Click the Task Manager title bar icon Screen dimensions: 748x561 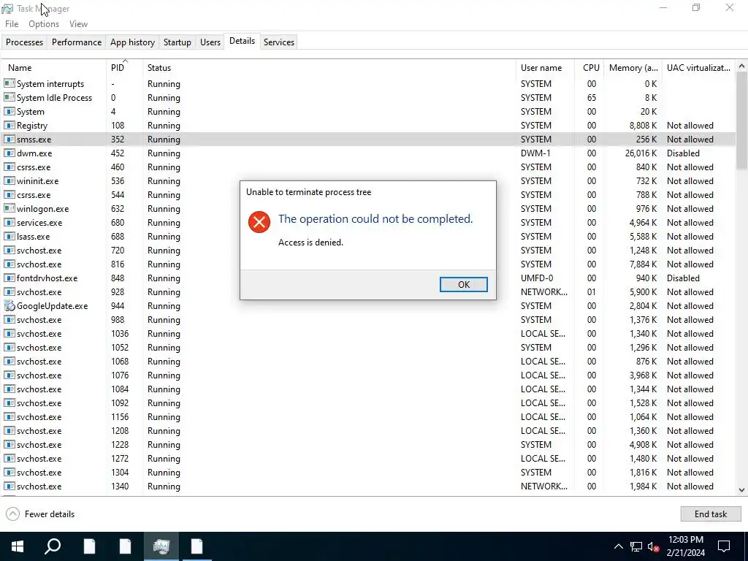(7, 9)
